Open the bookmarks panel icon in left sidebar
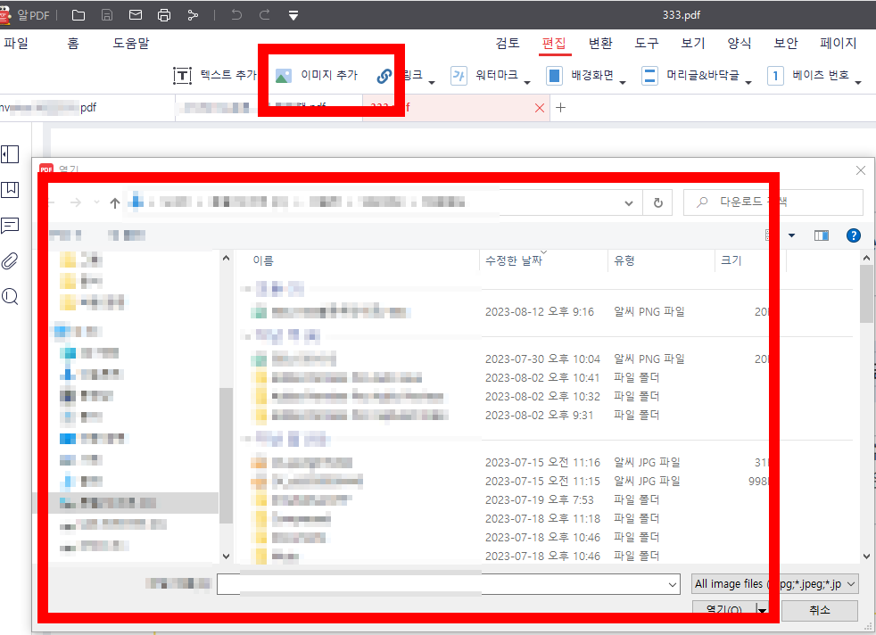Viewport: 876px width, 635px height. [11, 190]
